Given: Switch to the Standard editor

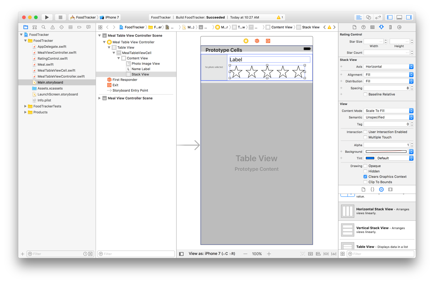Looking at the screenshot, I should click(x=359, y=17).
